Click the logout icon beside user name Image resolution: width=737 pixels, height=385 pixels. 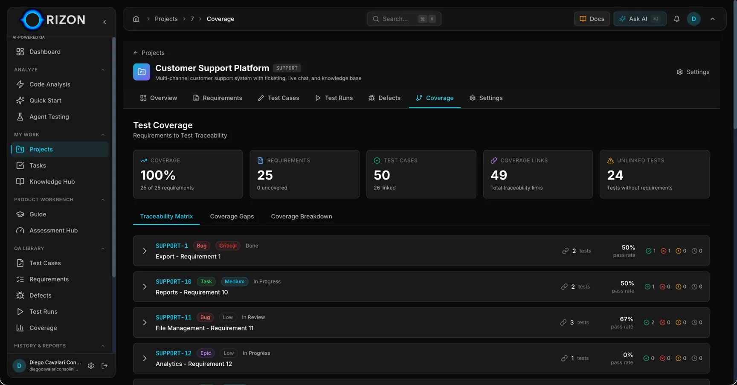(104, 366)
